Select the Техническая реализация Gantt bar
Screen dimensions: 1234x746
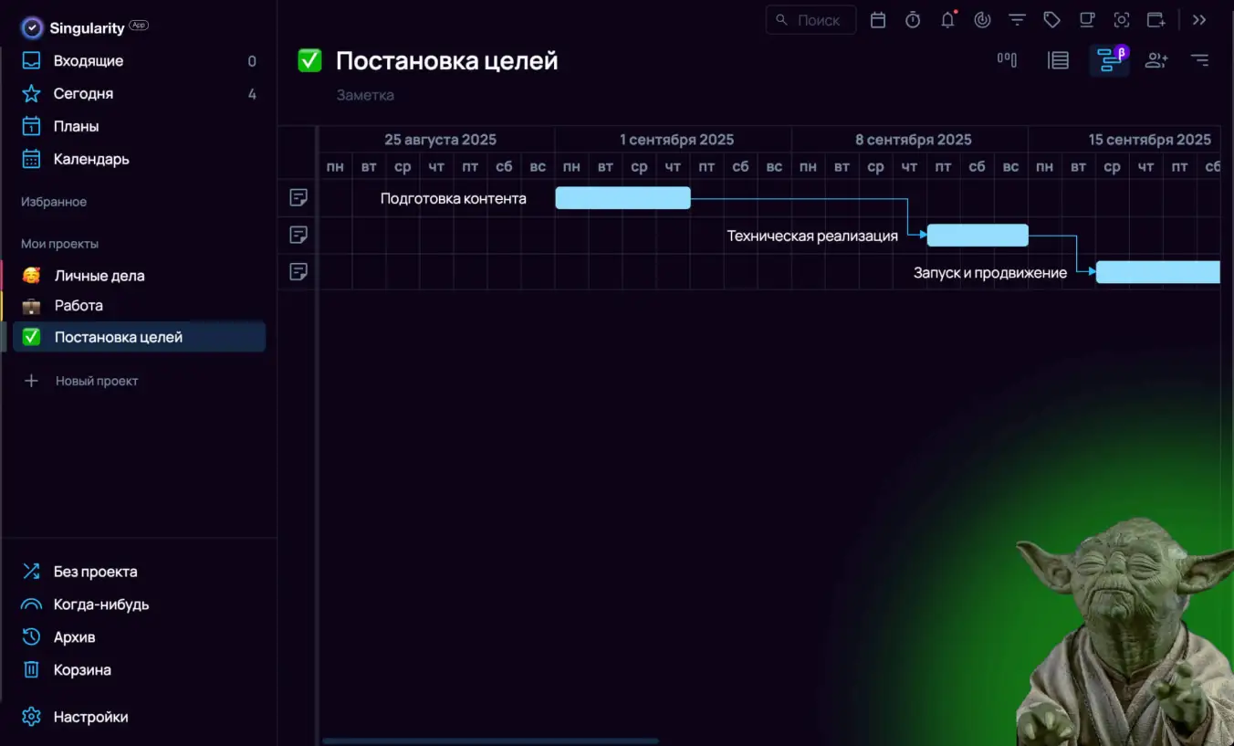point(978,235)
